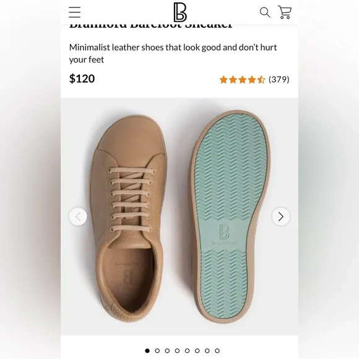359x359 pixels.
Task: Select the second carousel dot
Action: point(157,350)
